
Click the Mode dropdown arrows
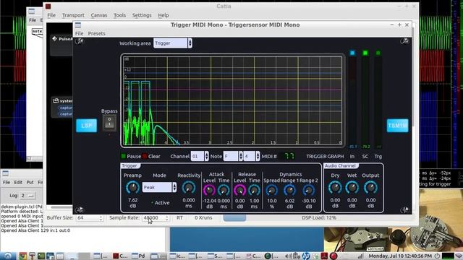(x=174, y=187)
